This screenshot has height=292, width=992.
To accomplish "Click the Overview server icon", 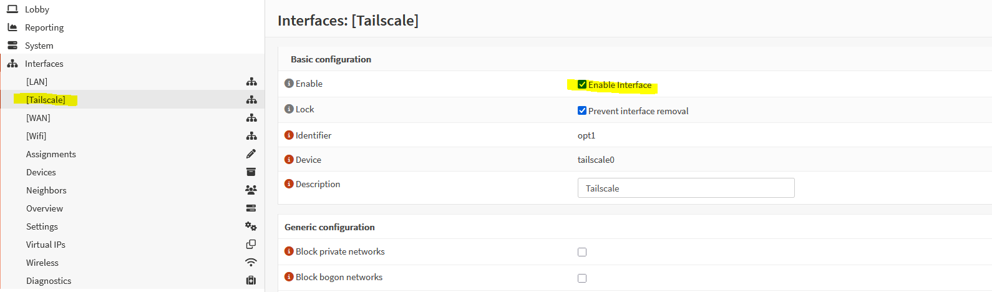I will tap(251, 208).
